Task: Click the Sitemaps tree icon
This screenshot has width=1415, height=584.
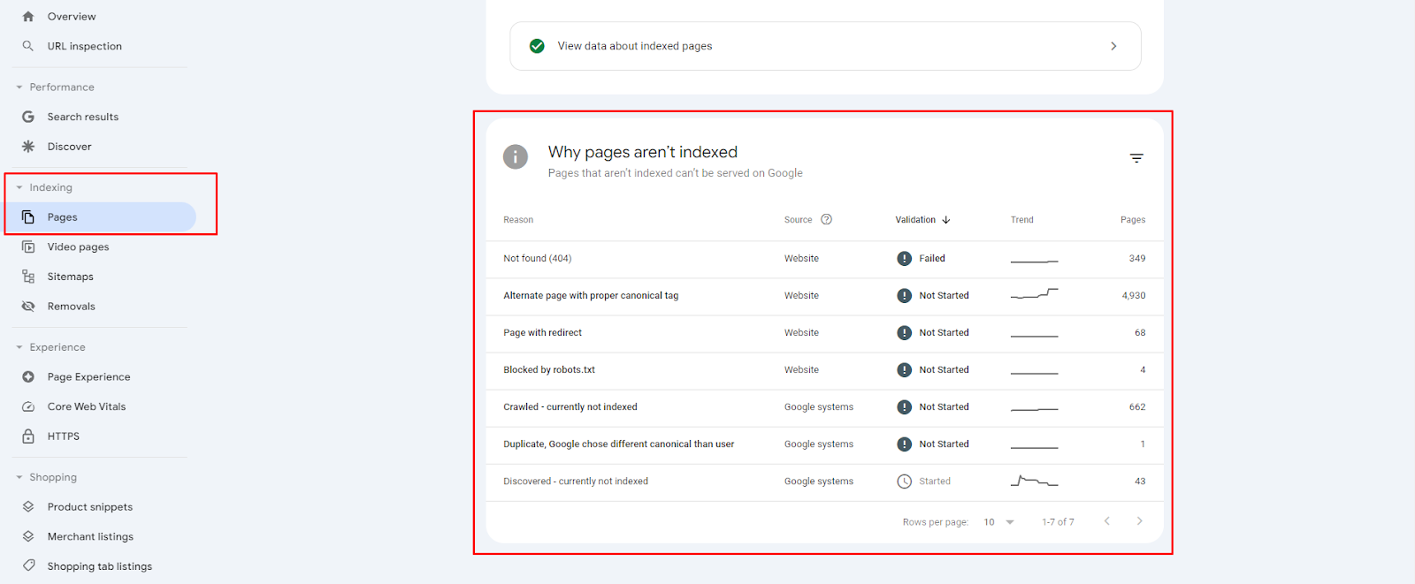Action: pyautogui.click(x=28, y=277)
